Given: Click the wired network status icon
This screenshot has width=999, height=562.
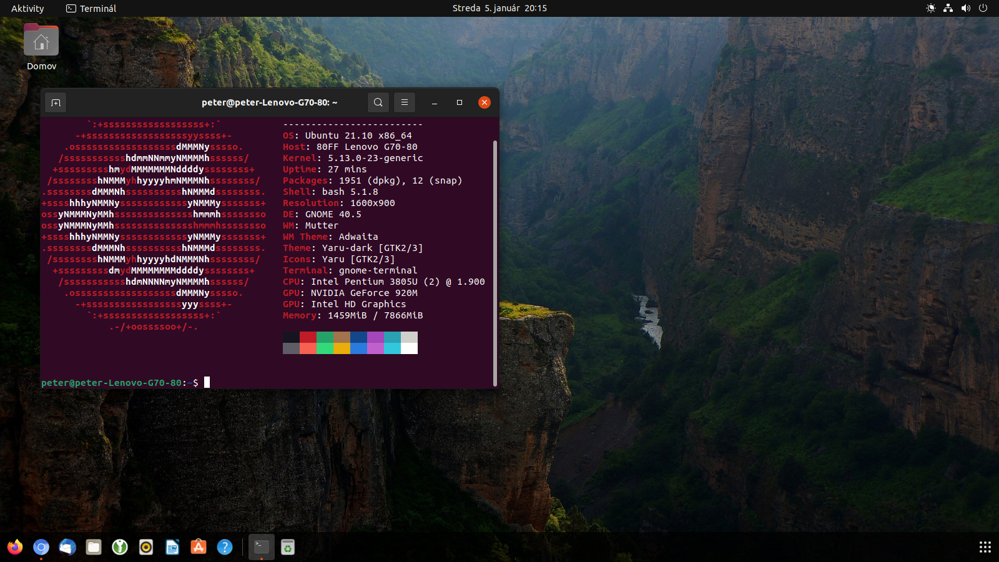Looking at the screenshot, I should [x=948, y=8].
